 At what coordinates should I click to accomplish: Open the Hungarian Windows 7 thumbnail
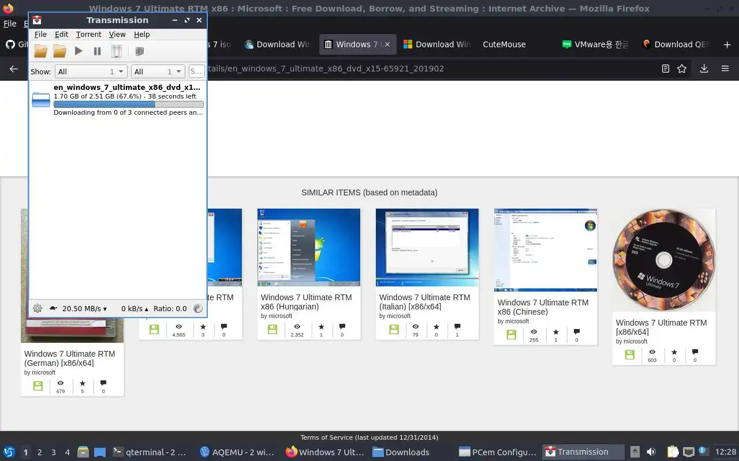(309, 247)
